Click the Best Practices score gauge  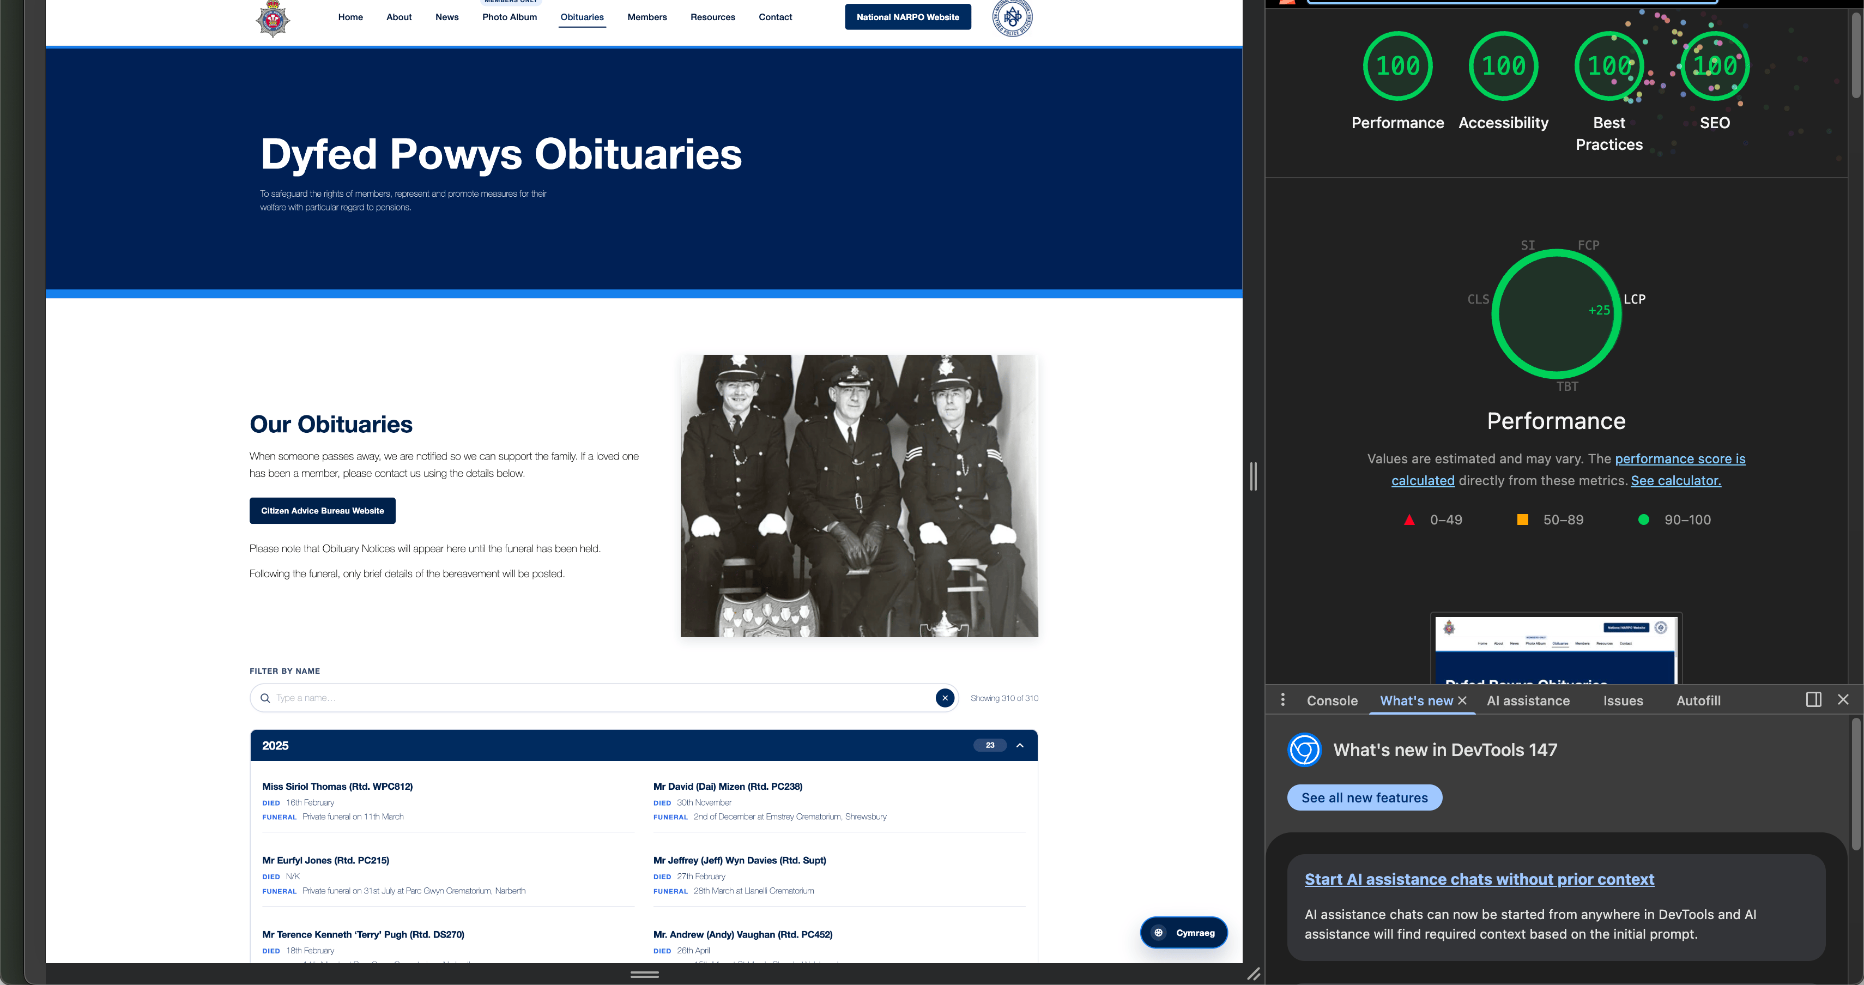1608,66
